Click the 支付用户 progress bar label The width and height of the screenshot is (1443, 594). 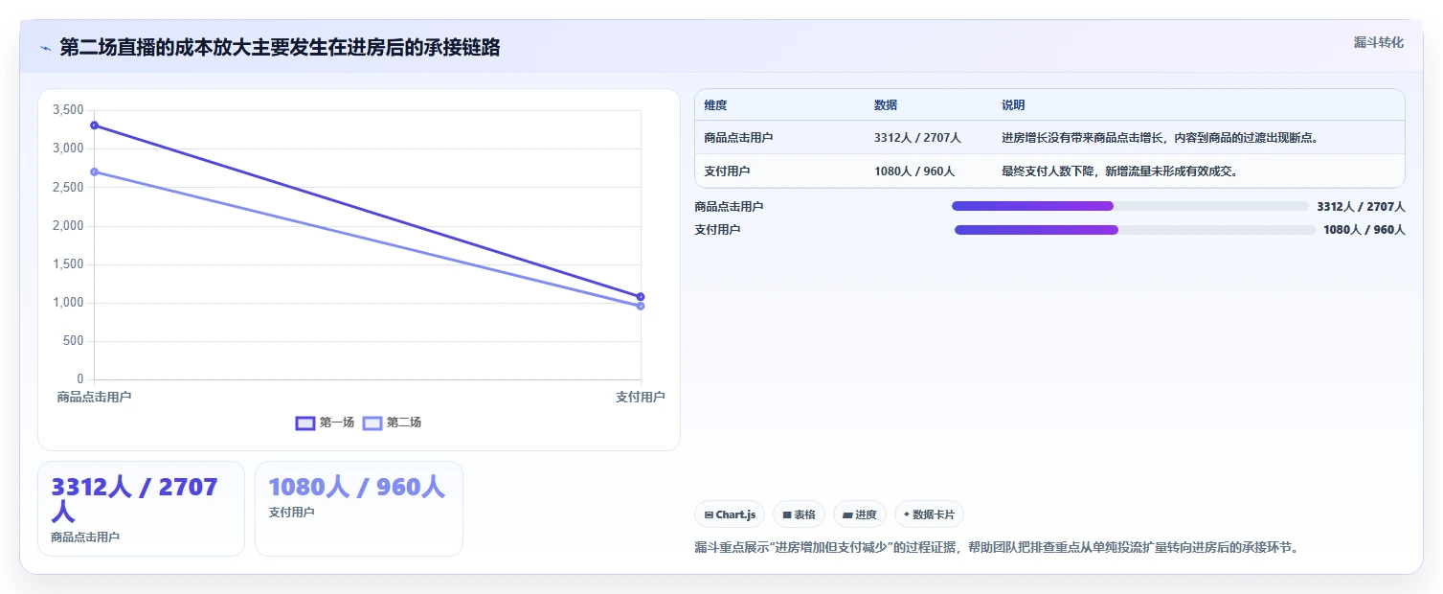click(x=717, y=230)
